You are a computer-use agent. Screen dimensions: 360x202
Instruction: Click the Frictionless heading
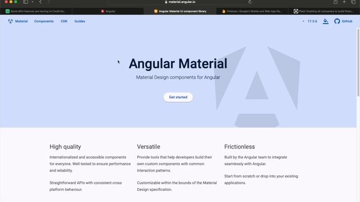point(240,147)
